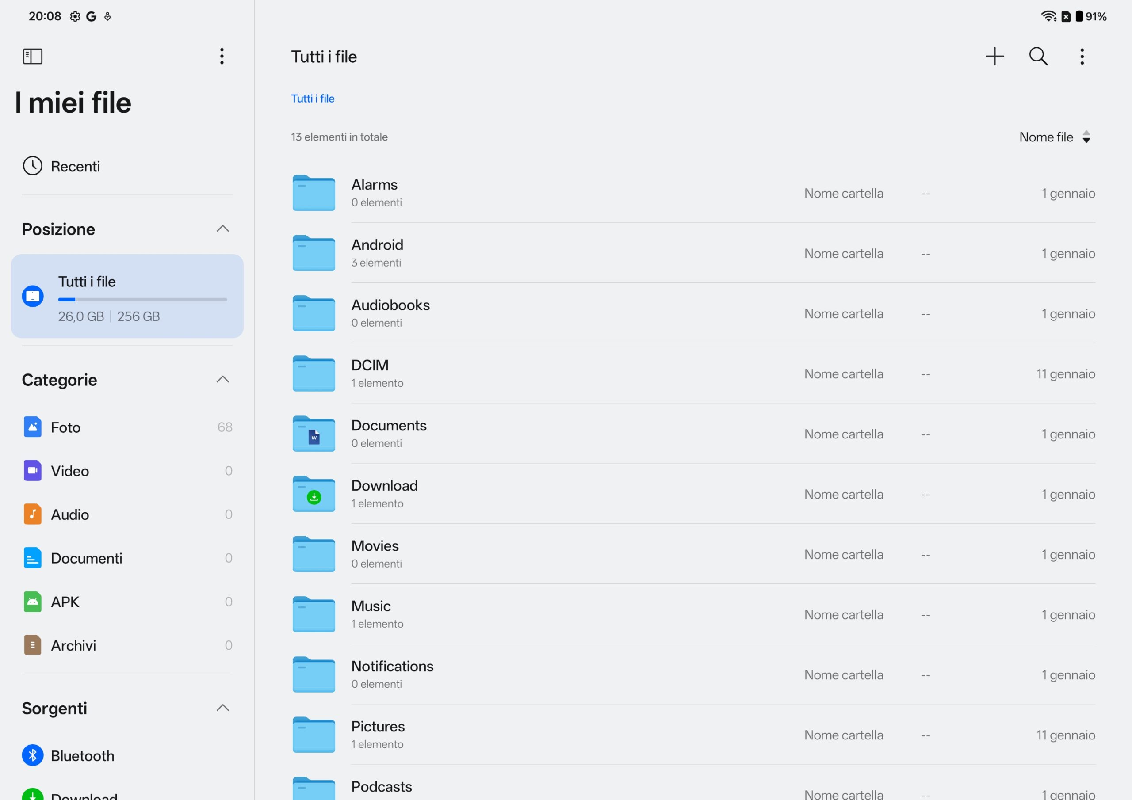Open the Video category
This screenshot has width=1132, height=800.
click(69, 471)
